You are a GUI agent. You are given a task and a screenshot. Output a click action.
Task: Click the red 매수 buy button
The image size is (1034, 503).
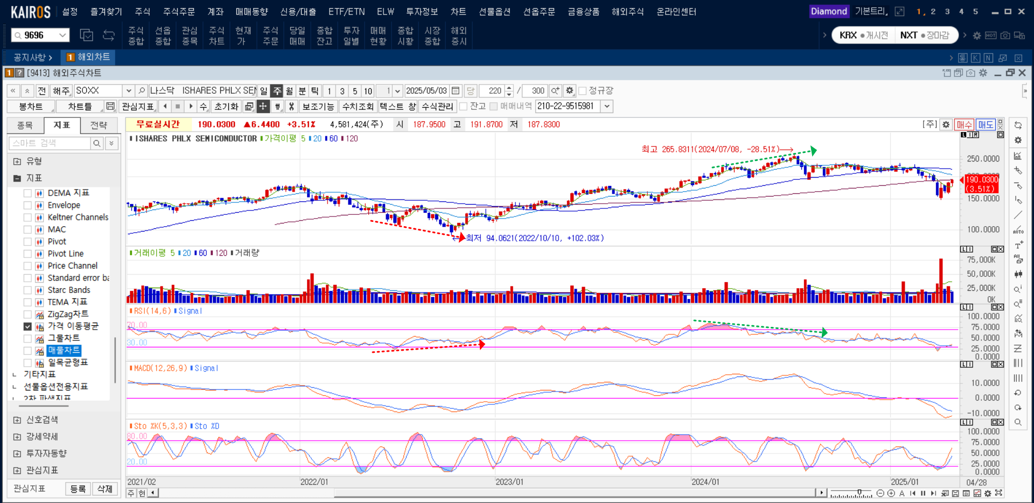[964, 124]
